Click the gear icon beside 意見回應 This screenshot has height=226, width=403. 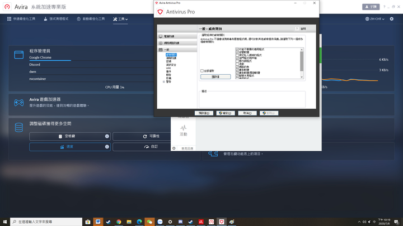click(174, 148)
